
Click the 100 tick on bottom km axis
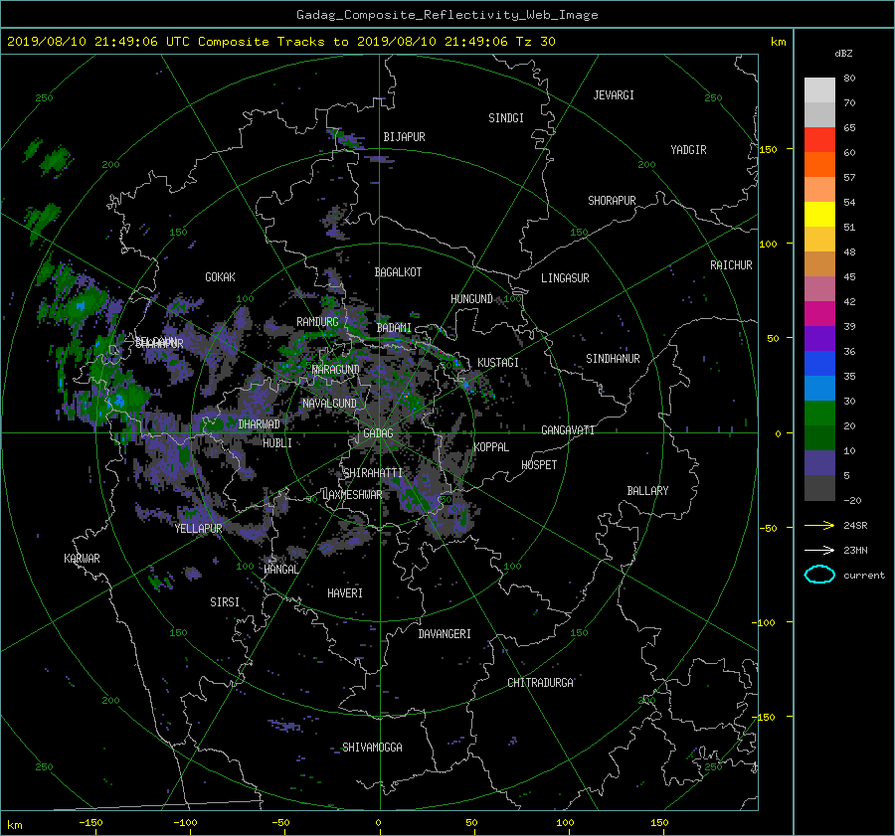(565, 822)
